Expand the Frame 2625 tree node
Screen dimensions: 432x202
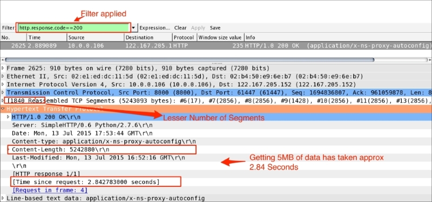pyautogui.click(x=3, y=68)
